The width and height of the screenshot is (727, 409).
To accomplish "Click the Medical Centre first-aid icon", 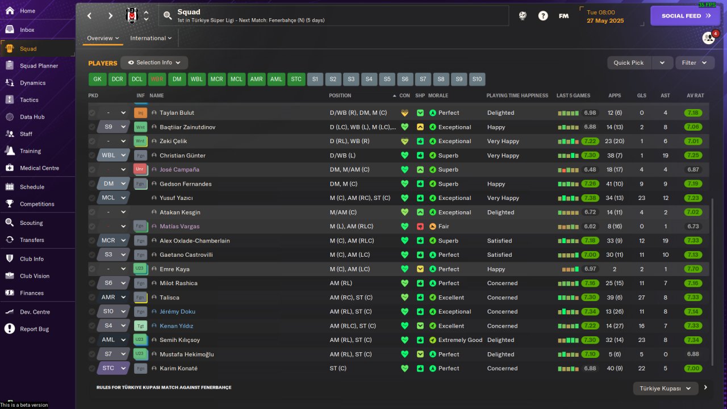I will [x=10, y=168].
